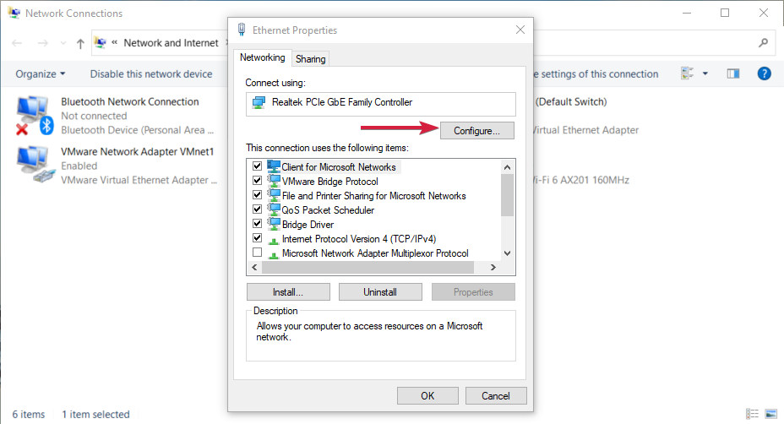Click Network Connections window title icon
This screenshot has height=424, width=784.
coord(14,13)
